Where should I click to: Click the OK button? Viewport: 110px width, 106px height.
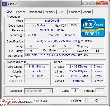tap(97, 100)
